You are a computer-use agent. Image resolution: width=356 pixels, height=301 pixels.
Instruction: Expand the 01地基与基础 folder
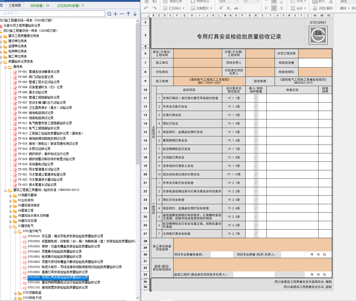pos(11,196)
